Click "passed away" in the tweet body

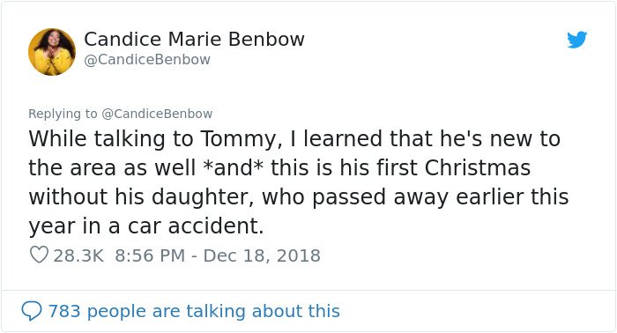click(x=381, y=197)
